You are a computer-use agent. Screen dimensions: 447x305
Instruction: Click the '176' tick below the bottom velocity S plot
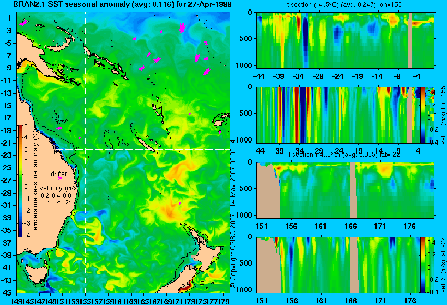coord(410,301)
